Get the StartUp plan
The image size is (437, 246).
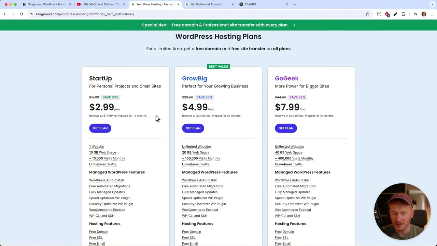[x=100, y=128]
